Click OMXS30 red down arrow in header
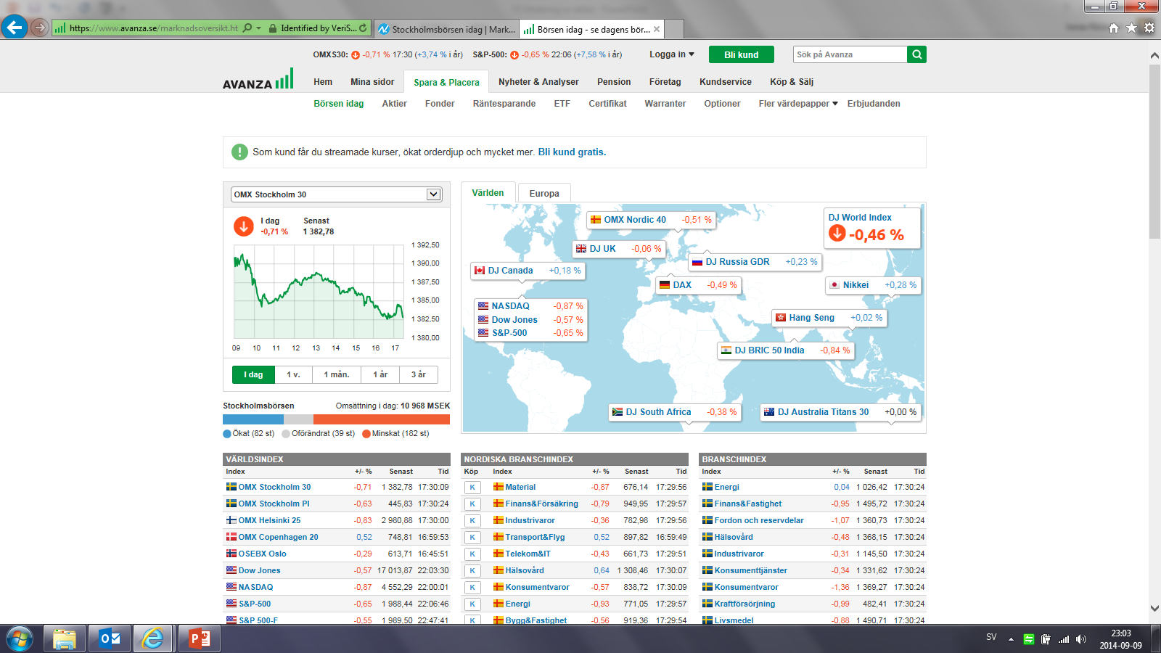This screenshot has height=653, width=1161. click(x=356, y=55)
